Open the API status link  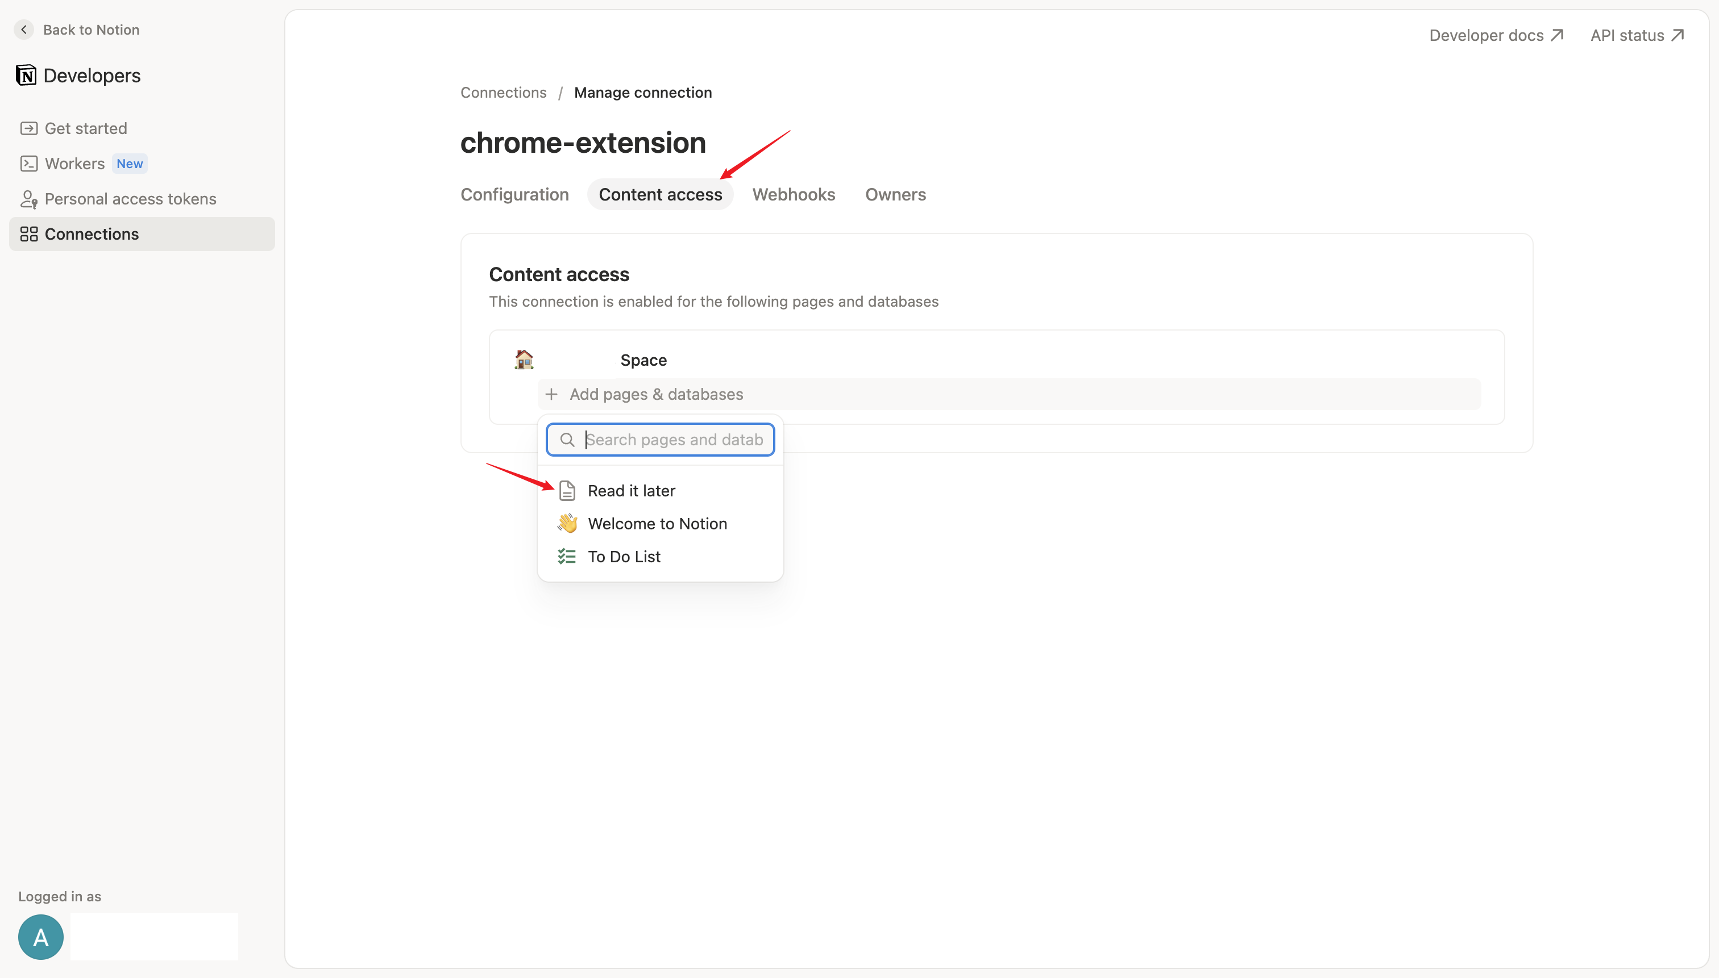tap(1638, 35)
